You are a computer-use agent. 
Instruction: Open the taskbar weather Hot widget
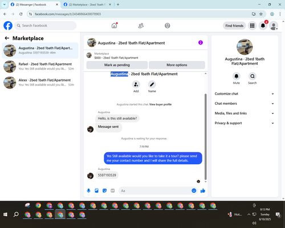pos(235,214)
